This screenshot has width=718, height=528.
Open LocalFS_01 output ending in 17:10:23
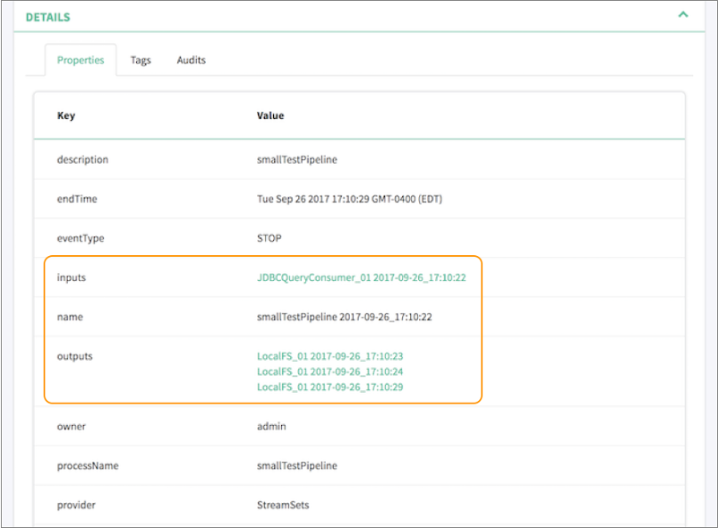click(x=329, y=356)
